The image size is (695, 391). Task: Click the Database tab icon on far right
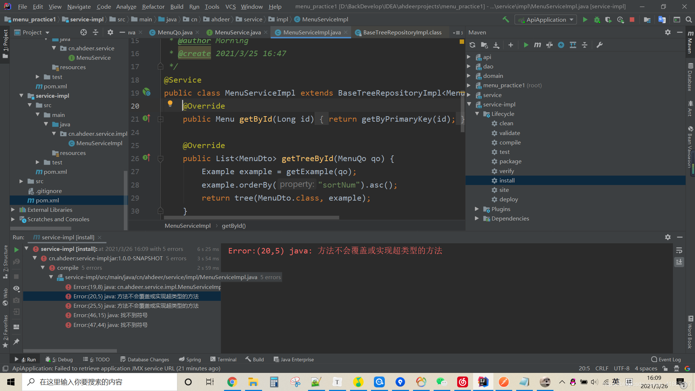tap(689, 73)
